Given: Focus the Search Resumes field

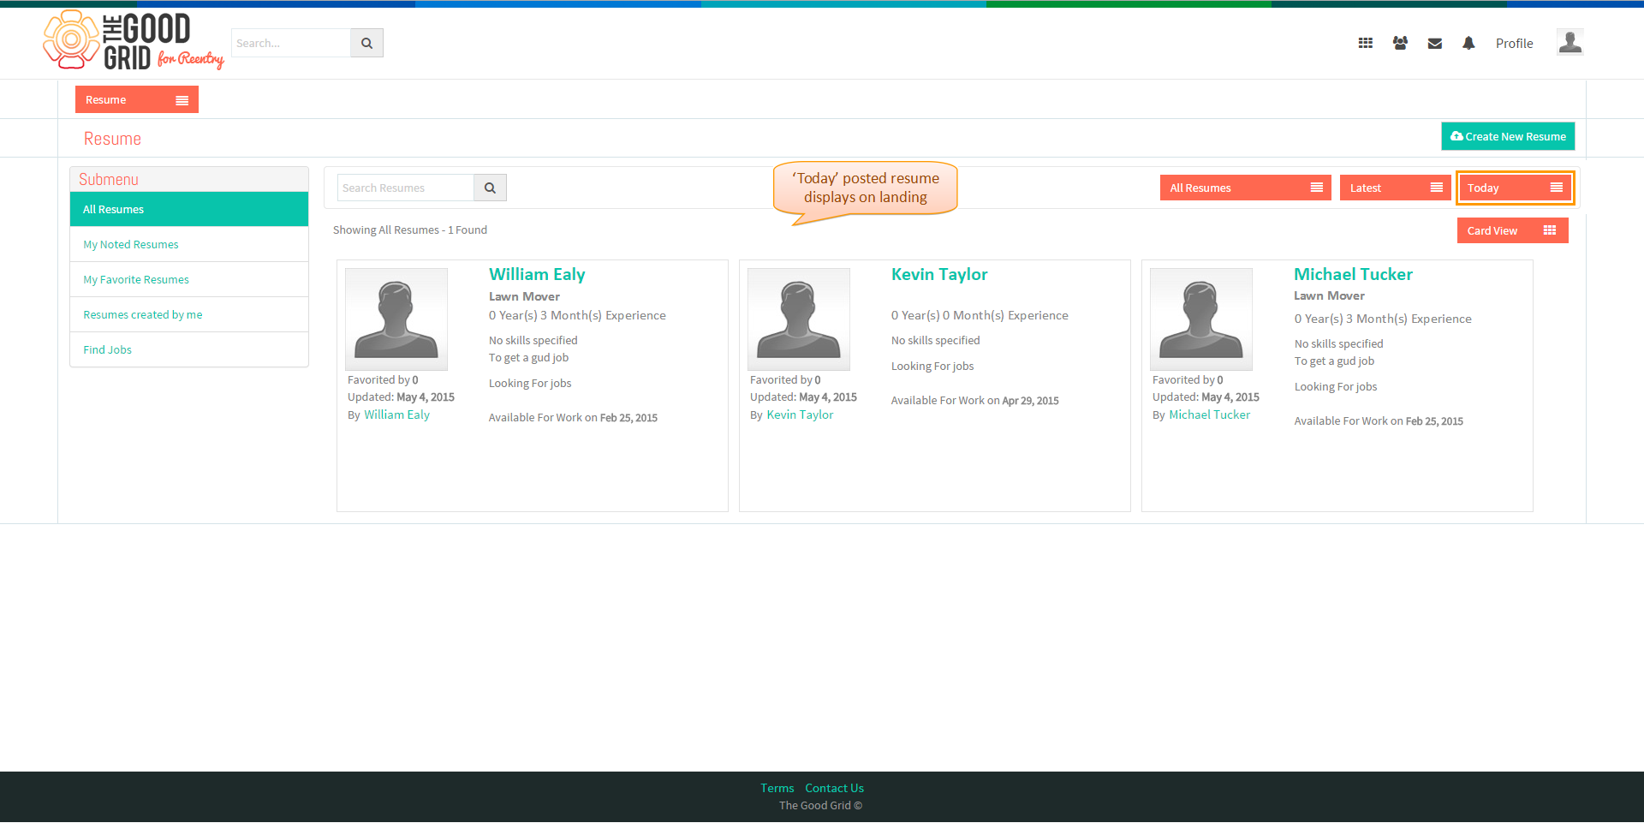Looking at the screenshot, I should tap(406, 188).
